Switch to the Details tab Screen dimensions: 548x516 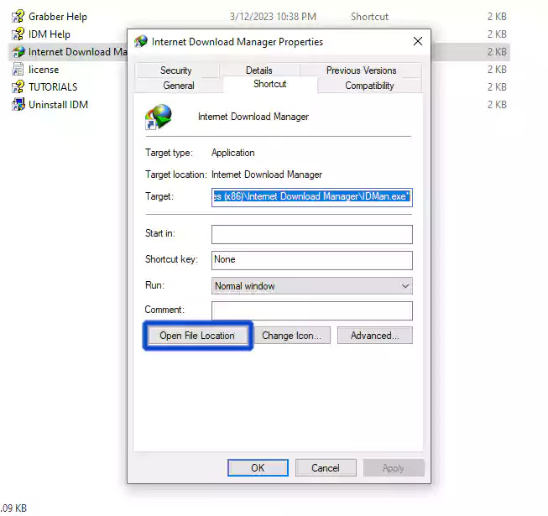(x=259, y=70)
